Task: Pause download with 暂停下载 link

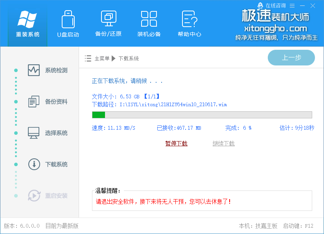Action: point(176,143)
